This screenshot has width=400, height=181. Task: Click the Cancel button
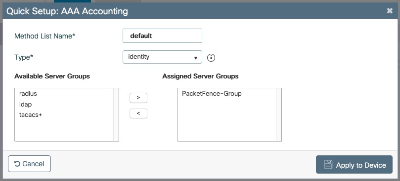[x=29, y=164]
